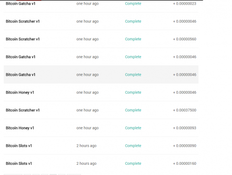Click Complete status beside +0.00000023
The height and width of the screenshot is (175, 232).
pos(133,4)
